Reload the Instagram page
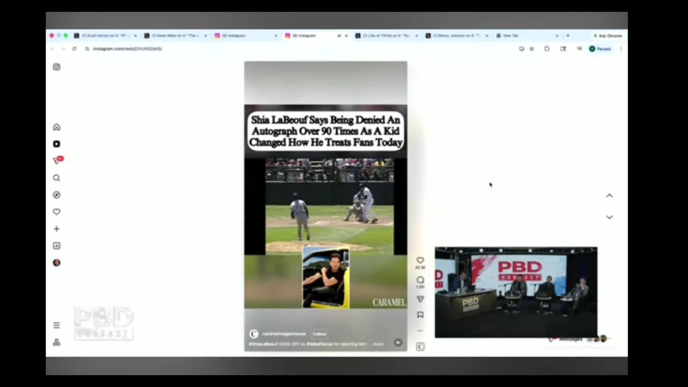This screenshot has width=688, height=387. pos(74,49)
